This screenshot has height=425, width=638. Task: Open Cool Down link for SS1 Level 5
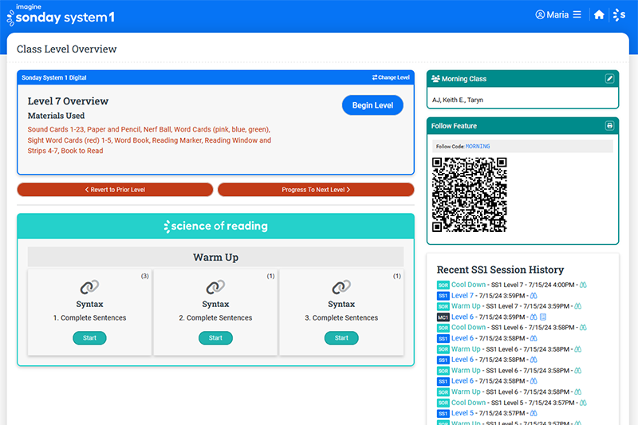tap(468, 403)
